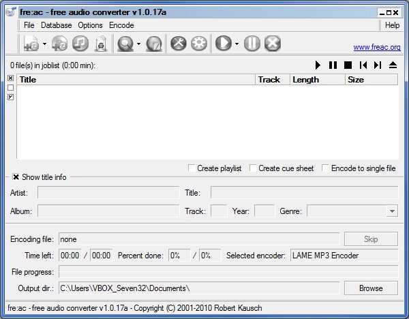Click the 'LAME MP3 Encoder' selected encoder field
Screen dimensions: 409x319
344,255
